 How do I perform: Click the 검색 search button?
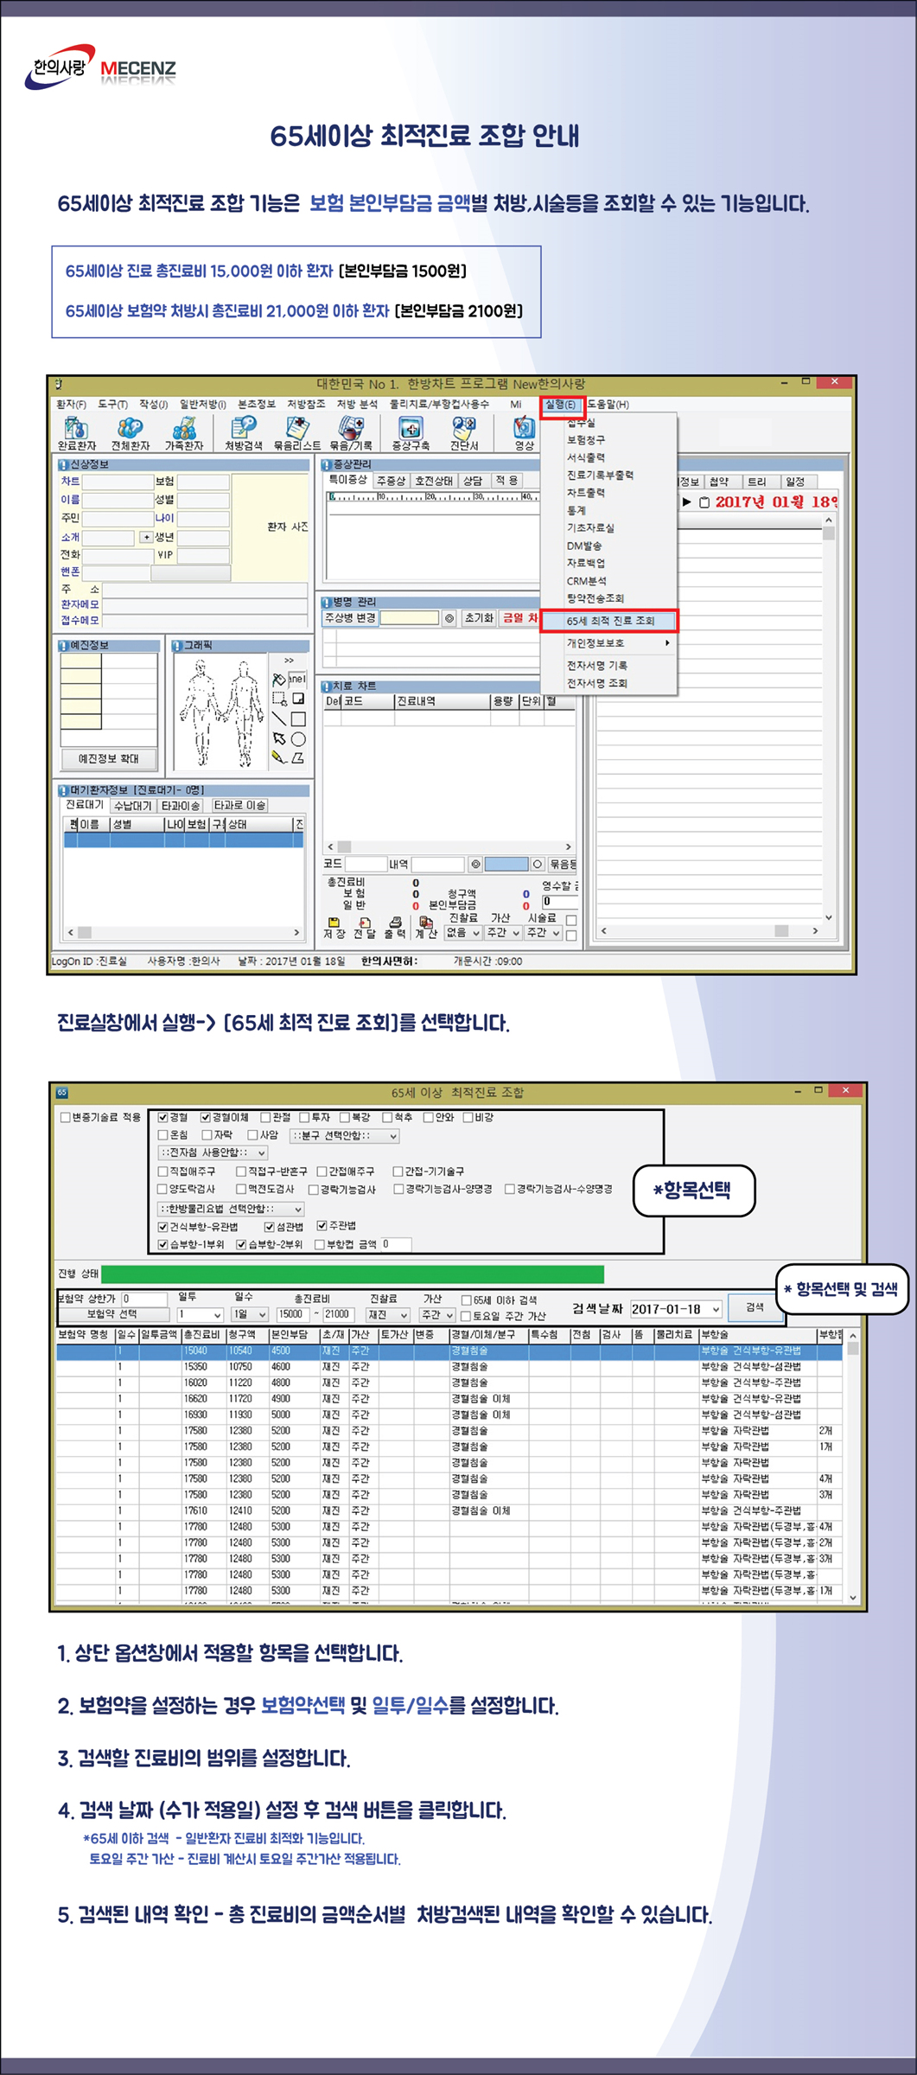755,1307
